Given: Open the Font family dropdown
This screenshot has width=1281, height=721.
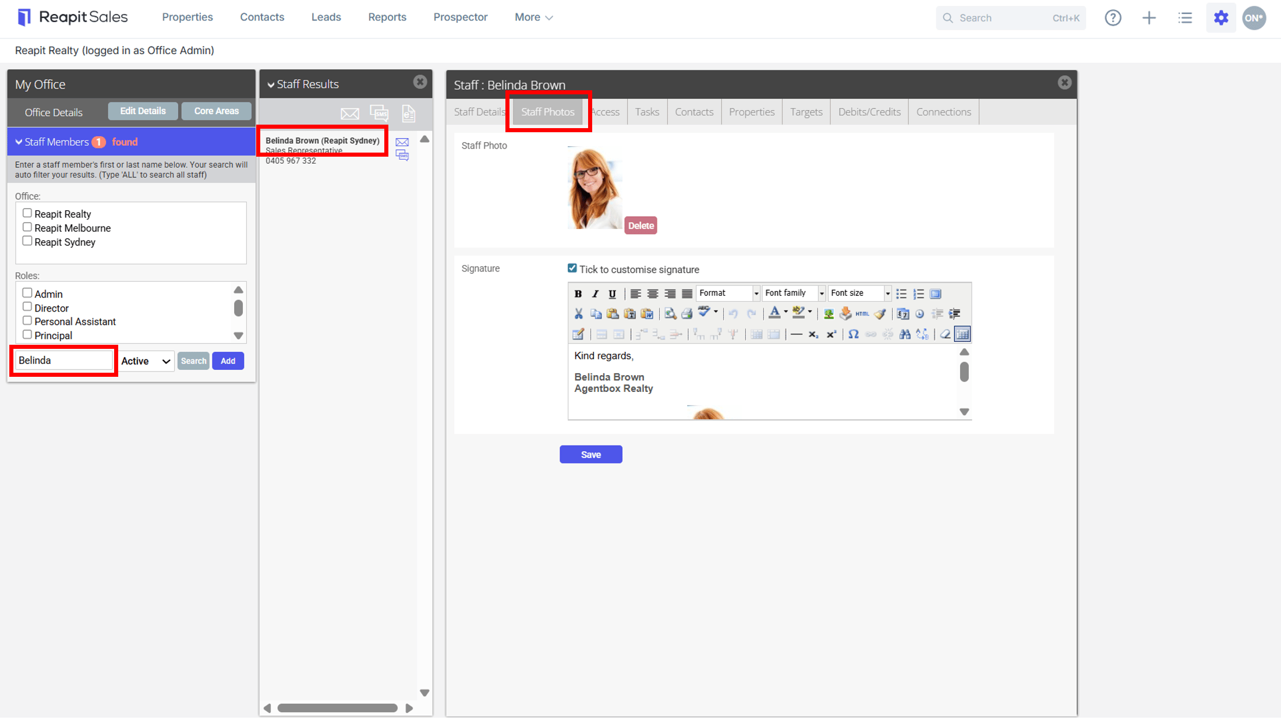Looking at the screenshot, I should tap(794, 293).
